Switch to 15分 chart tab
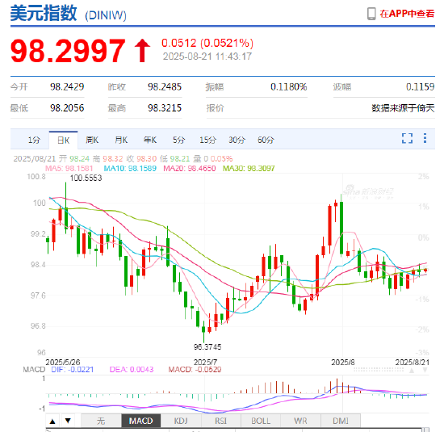 coord(207,140)
